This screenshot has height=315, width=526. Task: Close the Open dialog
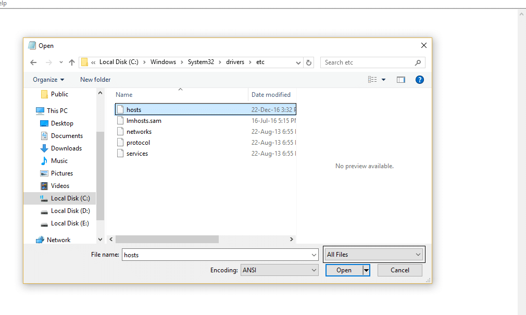coord(424,46)
